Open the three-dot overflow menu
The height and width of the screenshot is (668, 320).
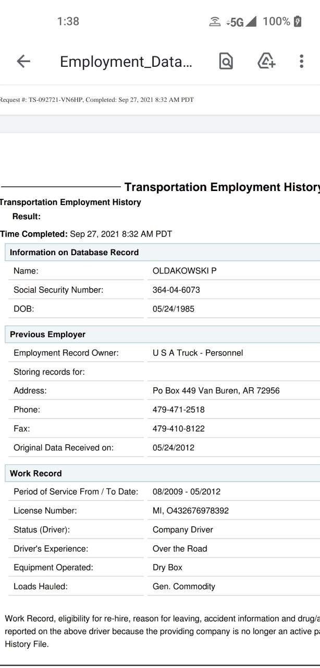[301, 62]
